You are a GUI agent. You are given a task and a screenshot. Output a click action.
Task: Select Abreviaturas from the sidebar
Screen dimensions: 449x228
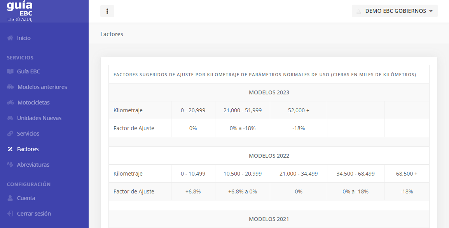[33, 165]
